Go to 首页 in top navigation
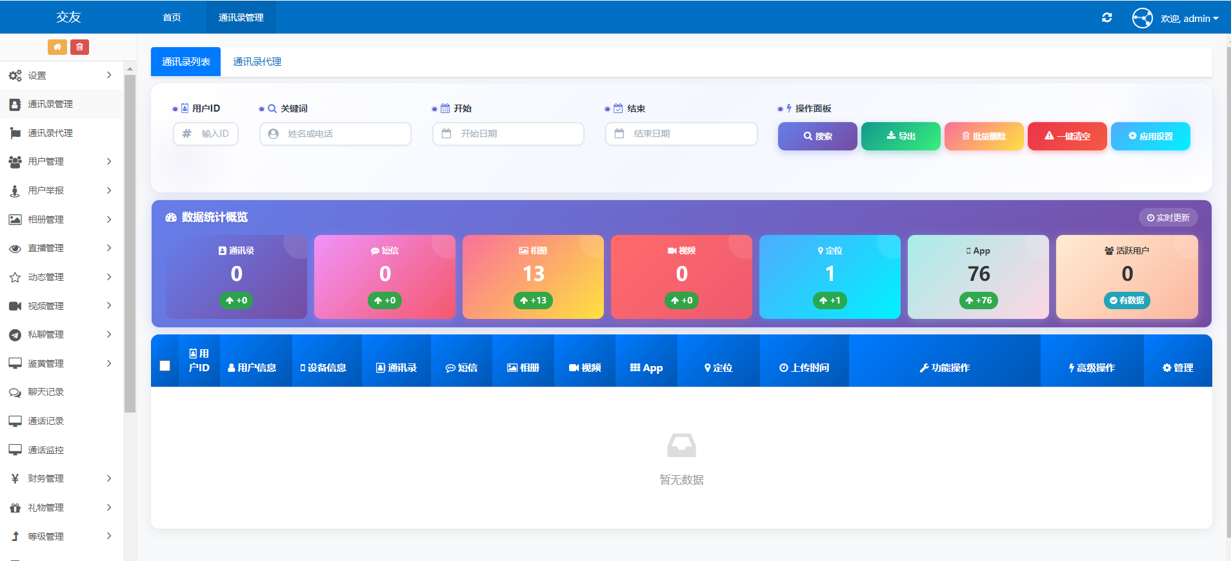This screenshot has height=561, width=1231. pyautogui.click(x=172, y=17)
